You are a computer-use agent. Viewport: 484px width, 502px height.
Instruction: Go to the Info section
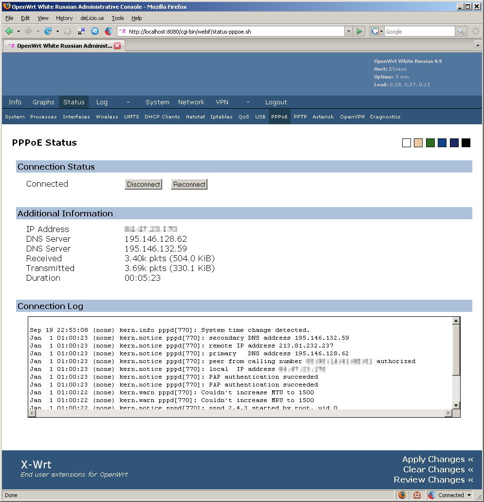point(15,102)
